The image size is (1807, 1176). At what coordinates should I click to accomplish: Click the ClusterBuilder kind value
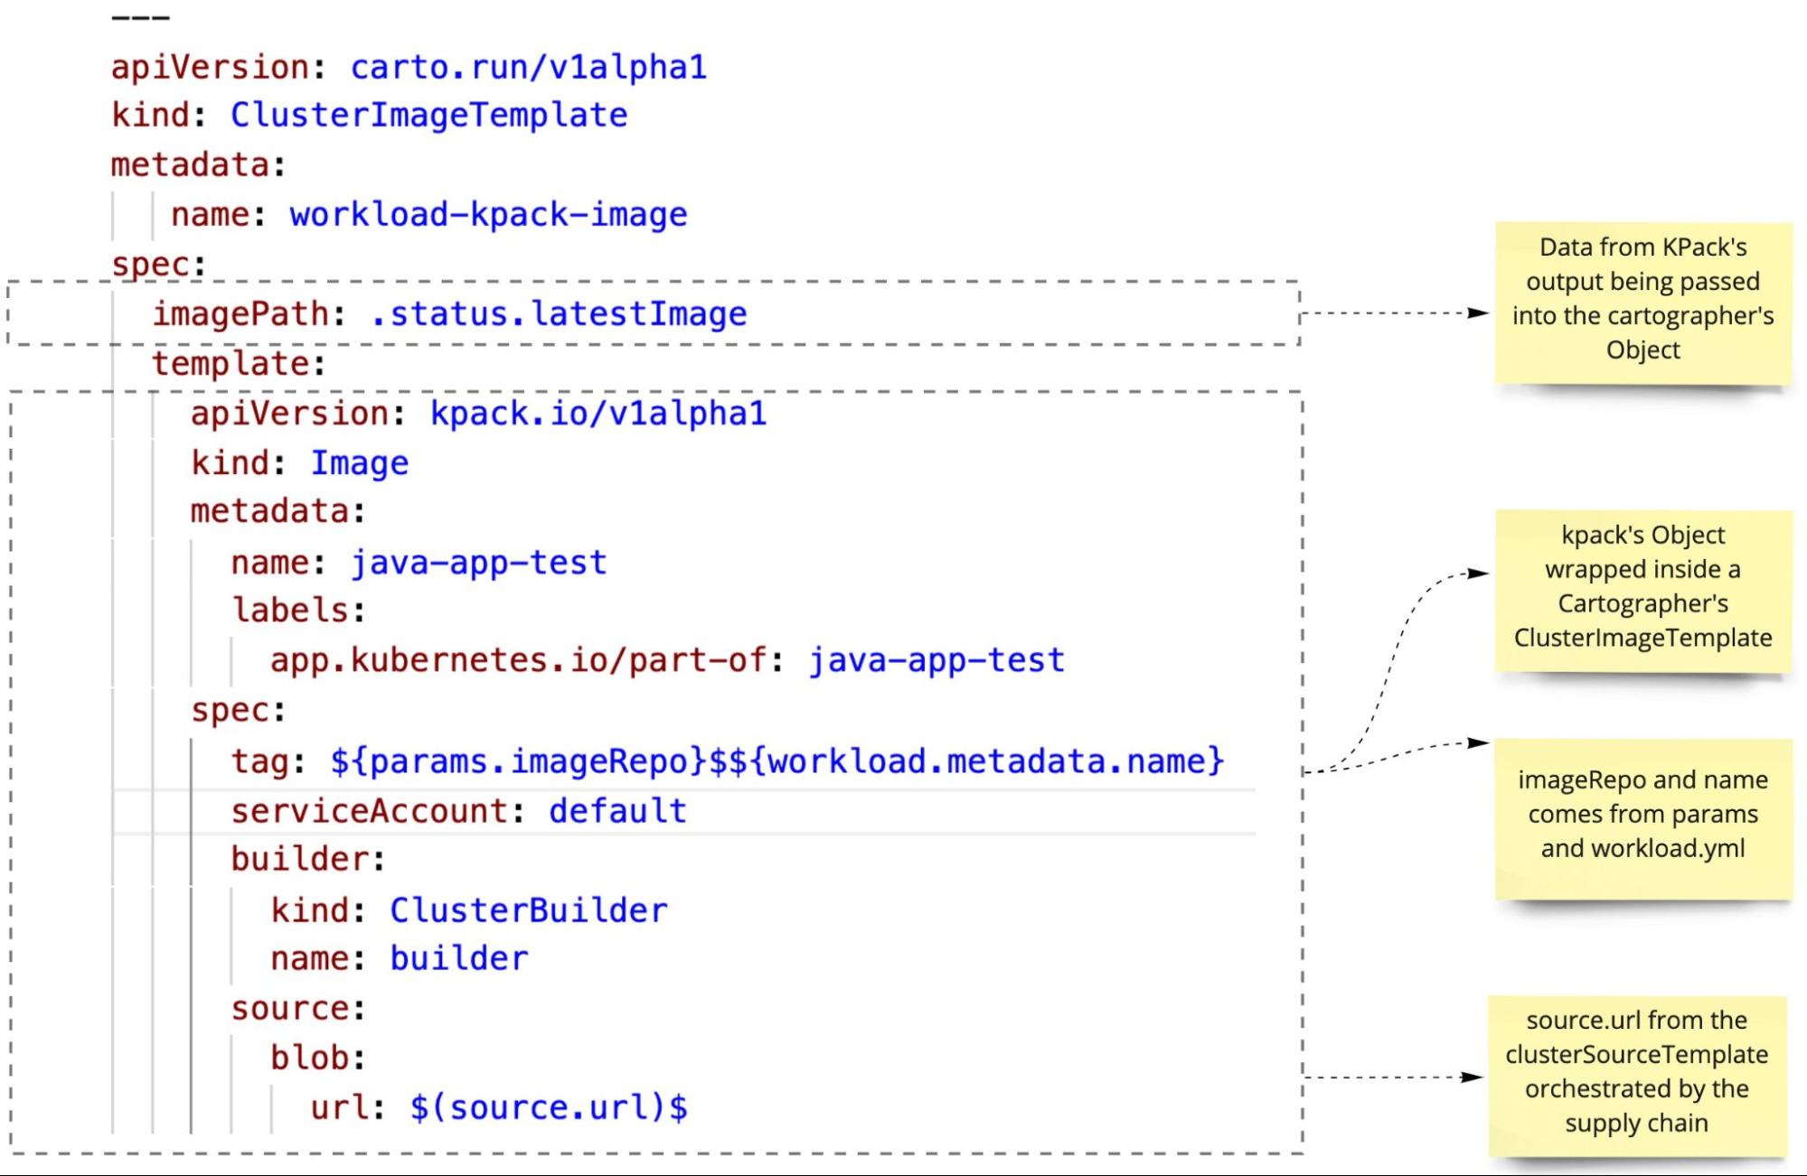(x=528, y=910)
